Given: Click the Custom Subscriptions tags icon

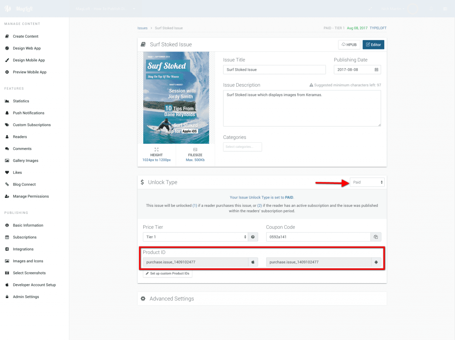Looking at the screenshot, I should pos(7,125).
